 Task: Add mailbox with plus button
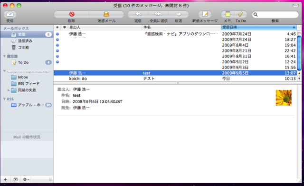click(5, 179)
